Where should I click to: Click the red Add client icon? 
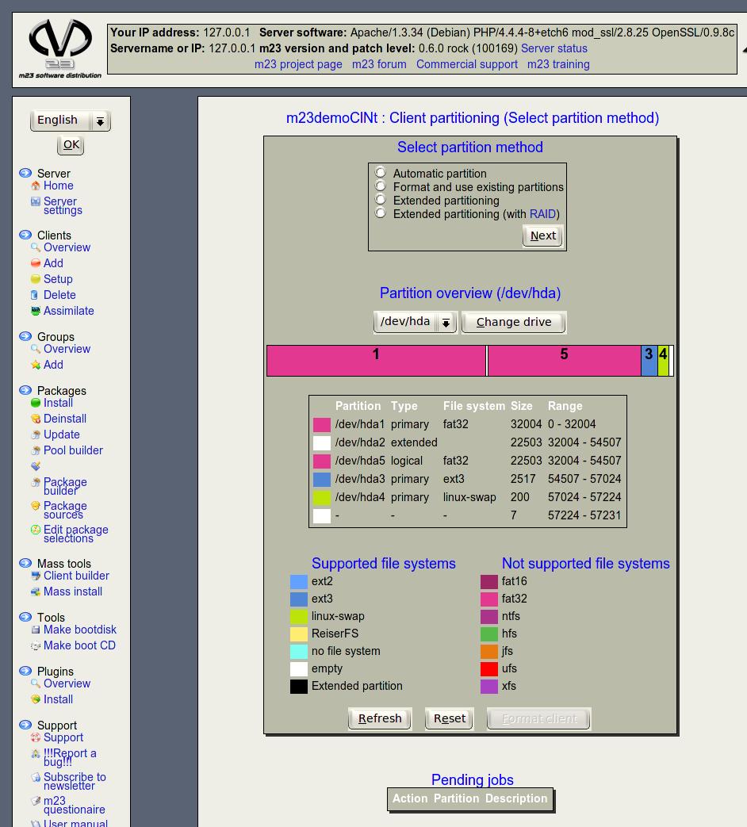(x=36, y=263)
